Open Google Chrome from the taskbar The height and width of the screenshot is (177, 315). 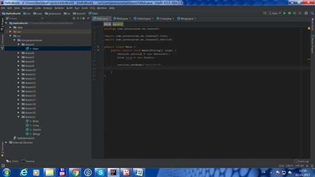click(75, 173)
